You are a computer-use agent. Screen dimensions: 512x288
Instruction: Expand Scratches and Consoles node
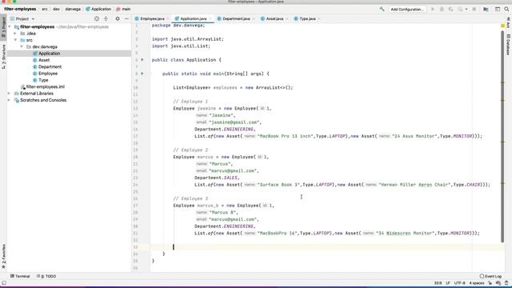9,100
